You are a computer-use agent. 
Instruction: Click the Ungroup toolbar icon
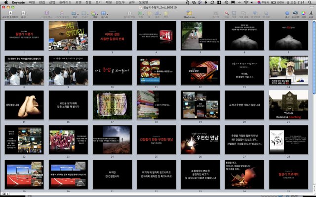pos(243,13)
